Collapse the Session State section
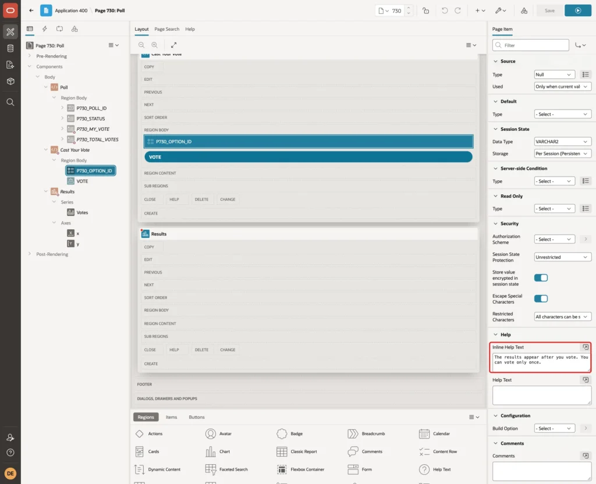Viewport: 596px width, 484px height. click(495, 129)
